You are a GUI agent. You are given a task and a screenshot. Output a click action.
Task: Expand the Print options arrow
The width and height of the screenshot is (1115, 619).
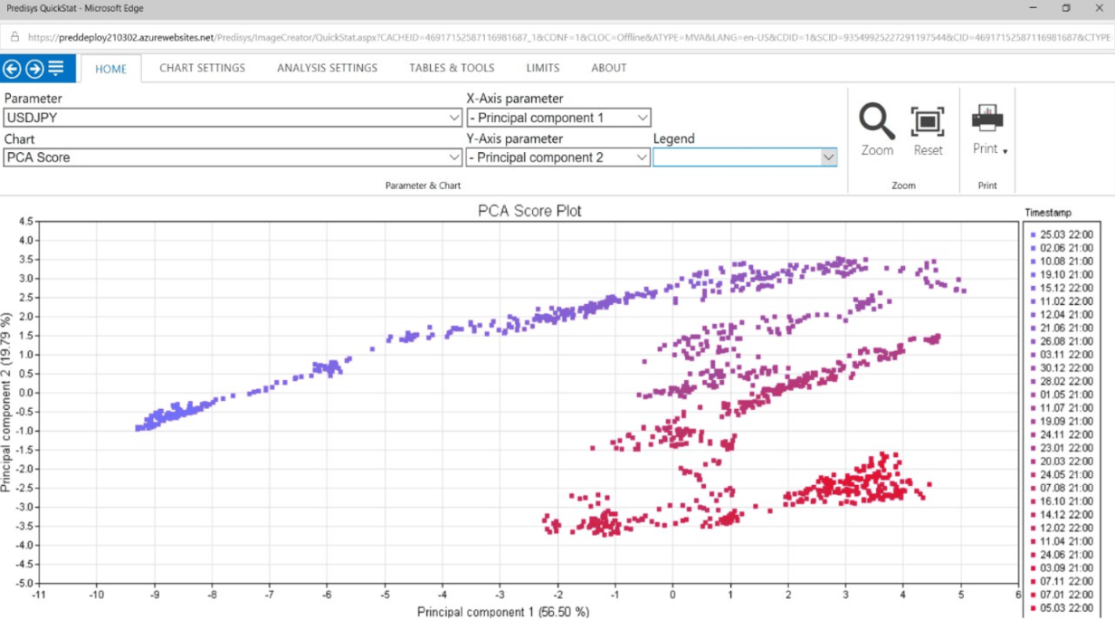1005,151
